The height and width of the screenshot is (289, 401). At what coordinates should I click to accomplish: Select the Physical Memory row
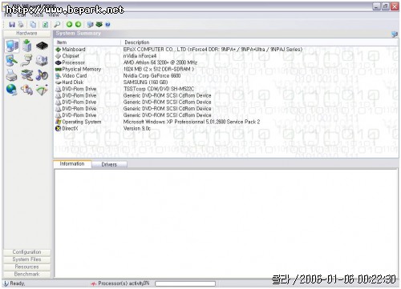pos(226,69)
